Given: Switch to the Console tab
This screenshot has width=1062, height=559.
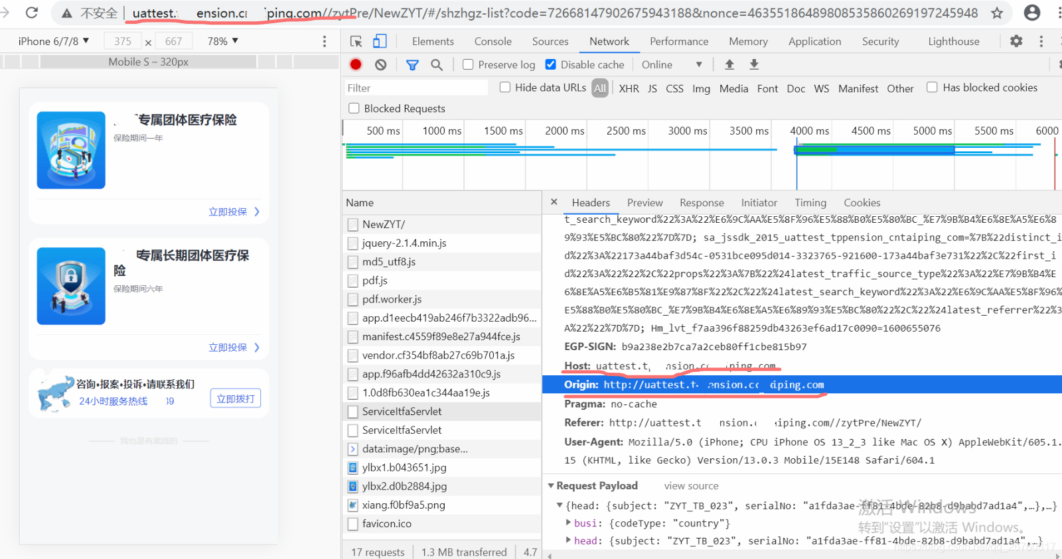Looking at the screenshot, I should click(x=493, y=41).
